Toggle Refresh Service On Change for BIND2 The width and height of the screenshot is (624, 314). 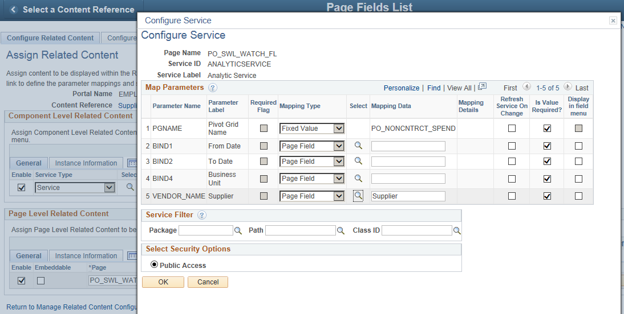coord(512,161)
